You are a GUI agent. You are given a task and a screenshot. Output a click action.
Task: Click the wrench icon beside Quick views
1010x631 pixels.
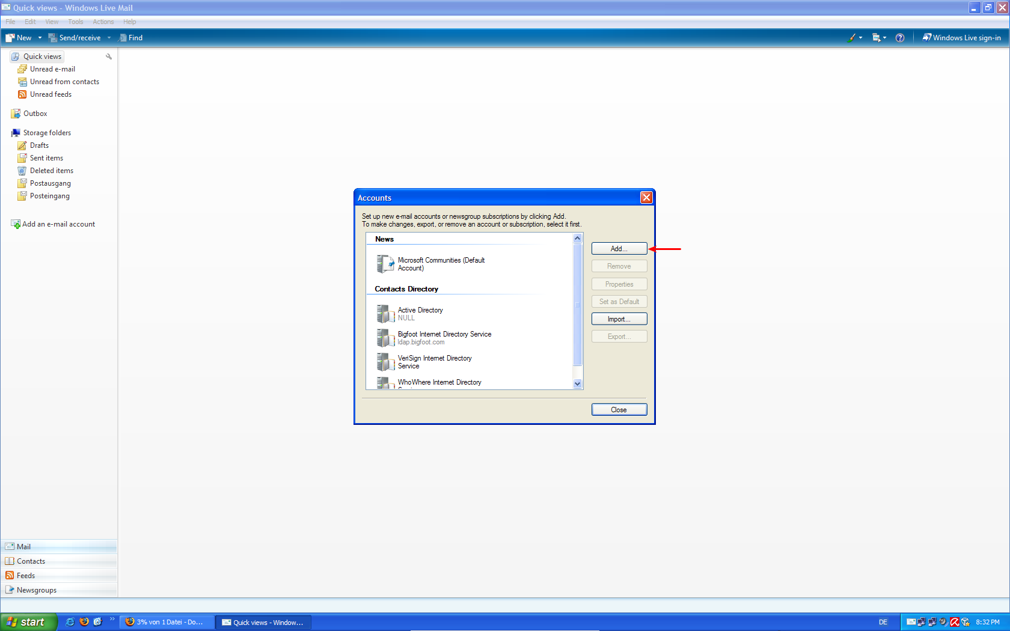[109, 56]
